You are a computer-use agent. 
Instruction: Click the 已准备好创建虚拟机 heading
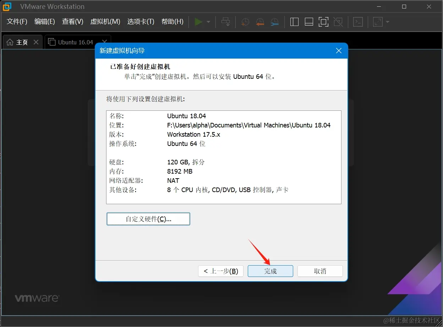[x=141, y=67]
